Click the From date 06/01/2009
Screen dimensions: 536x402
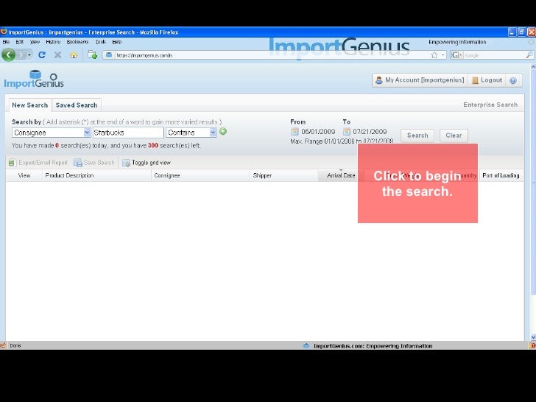point(318,132)
